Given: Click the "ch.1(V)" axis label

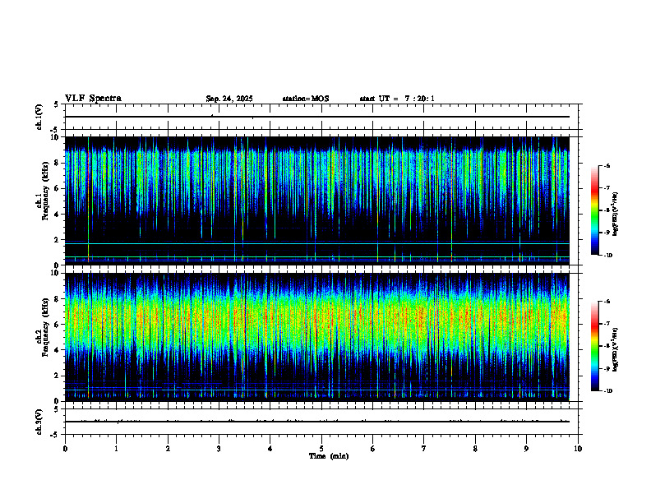Looking at the screenshot, I should (39, 117).
